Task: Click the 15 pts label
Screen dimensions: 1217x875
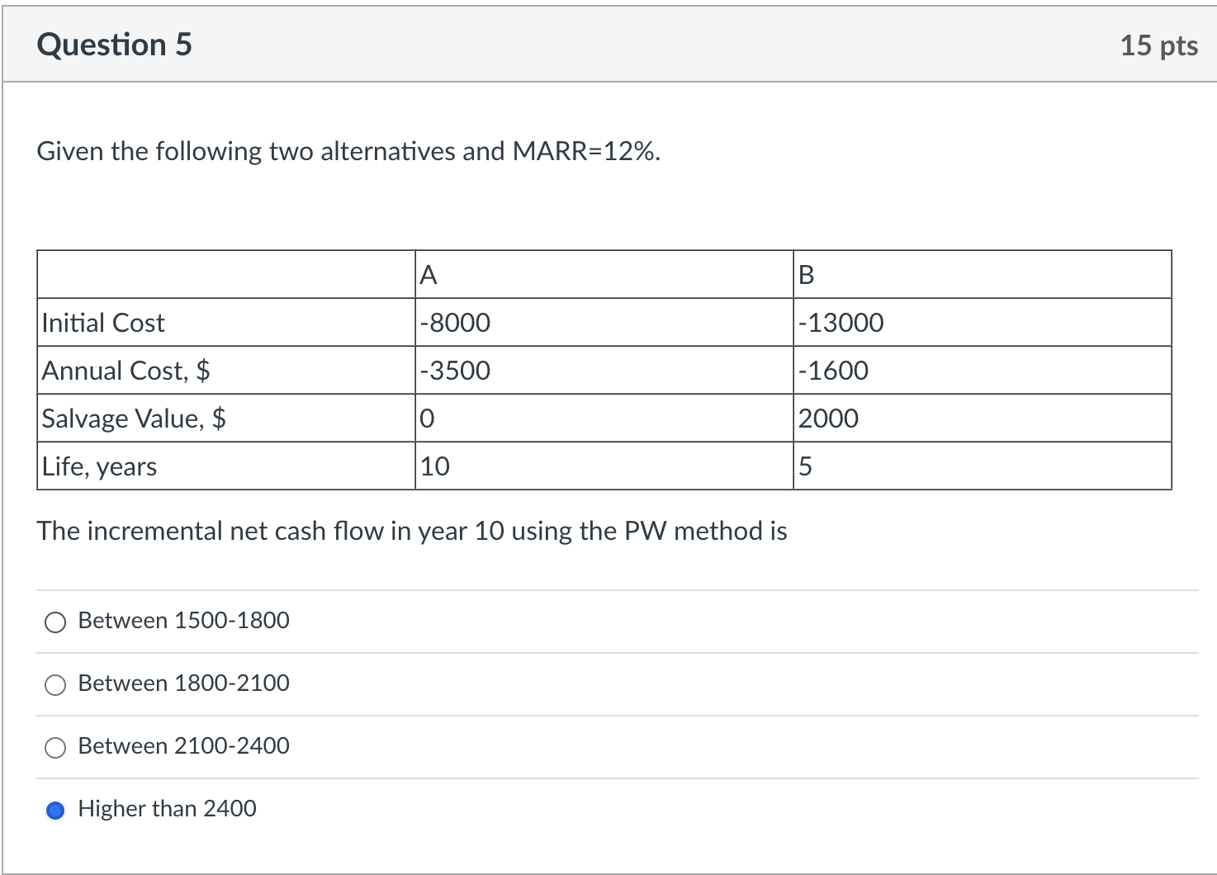Action: [1159, 45]
